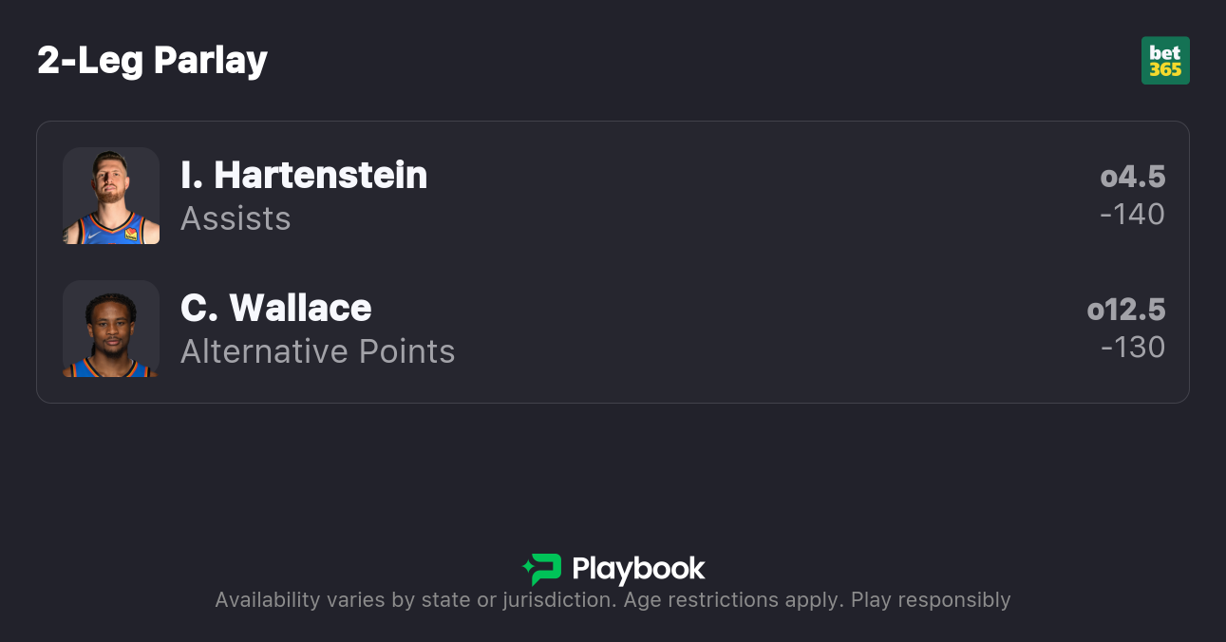Image resolution: width=1226 pixels, height=642 pixels.
Task: Click the Alternative Points market label
Action: [317, 351]
